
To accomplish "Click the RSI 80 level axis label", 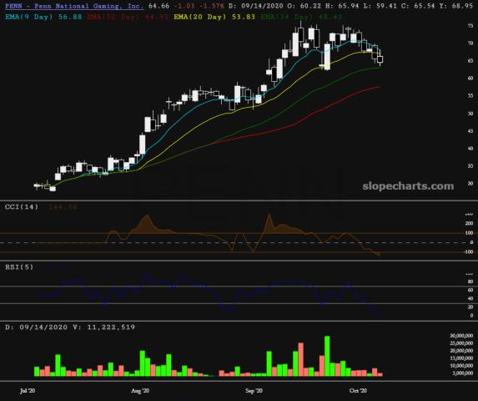I will (x=470, y=282).
